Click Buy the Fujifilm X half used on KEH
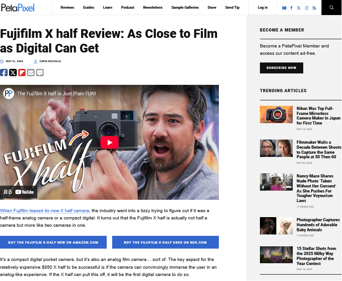 (166, 242)
